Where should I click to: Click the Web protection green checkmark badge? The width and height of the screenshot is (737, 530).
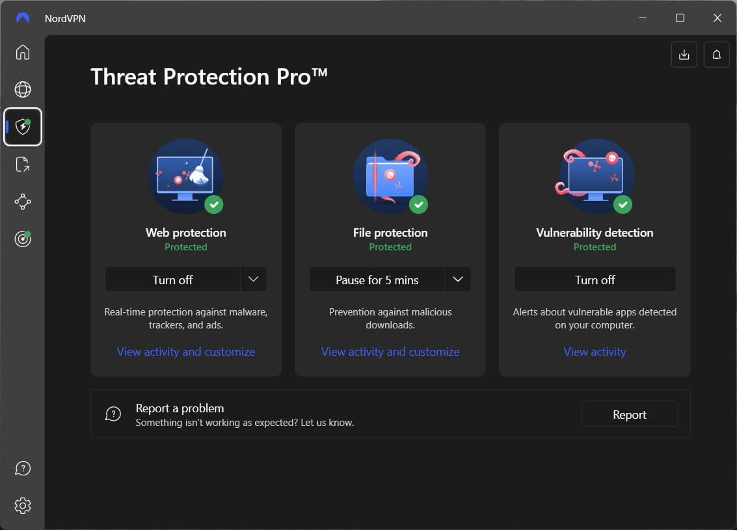pos(214,204)
